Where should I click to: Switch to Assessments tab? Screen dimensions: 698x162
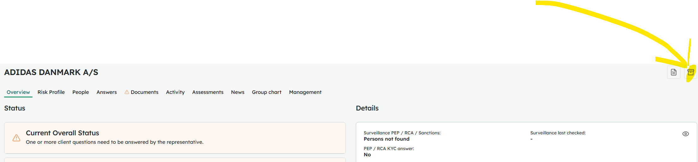[208, 92]
